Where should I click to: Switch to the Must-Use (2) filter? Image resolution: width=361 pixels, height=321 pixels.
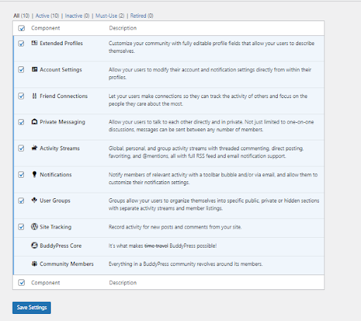[x=110, y=16]
